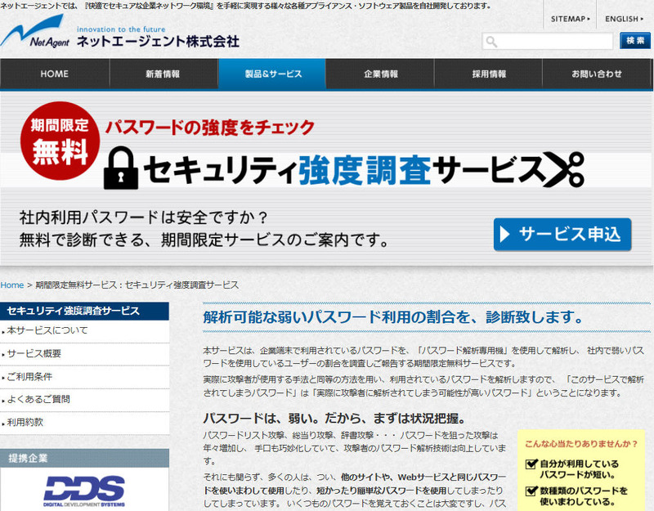The width and height of the screenshot is (654, 511).
Task: Click the padlock icon in banner
Action: [x=121, y=168]
